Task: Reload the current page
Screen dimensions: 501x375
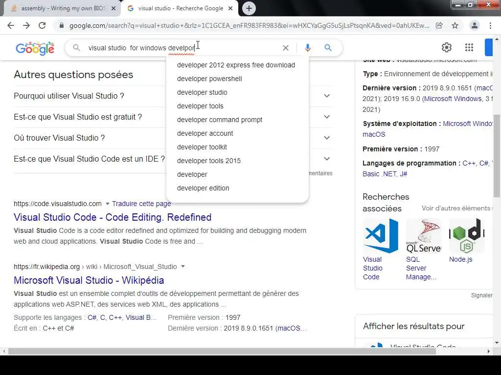Action: coord(42,25)
